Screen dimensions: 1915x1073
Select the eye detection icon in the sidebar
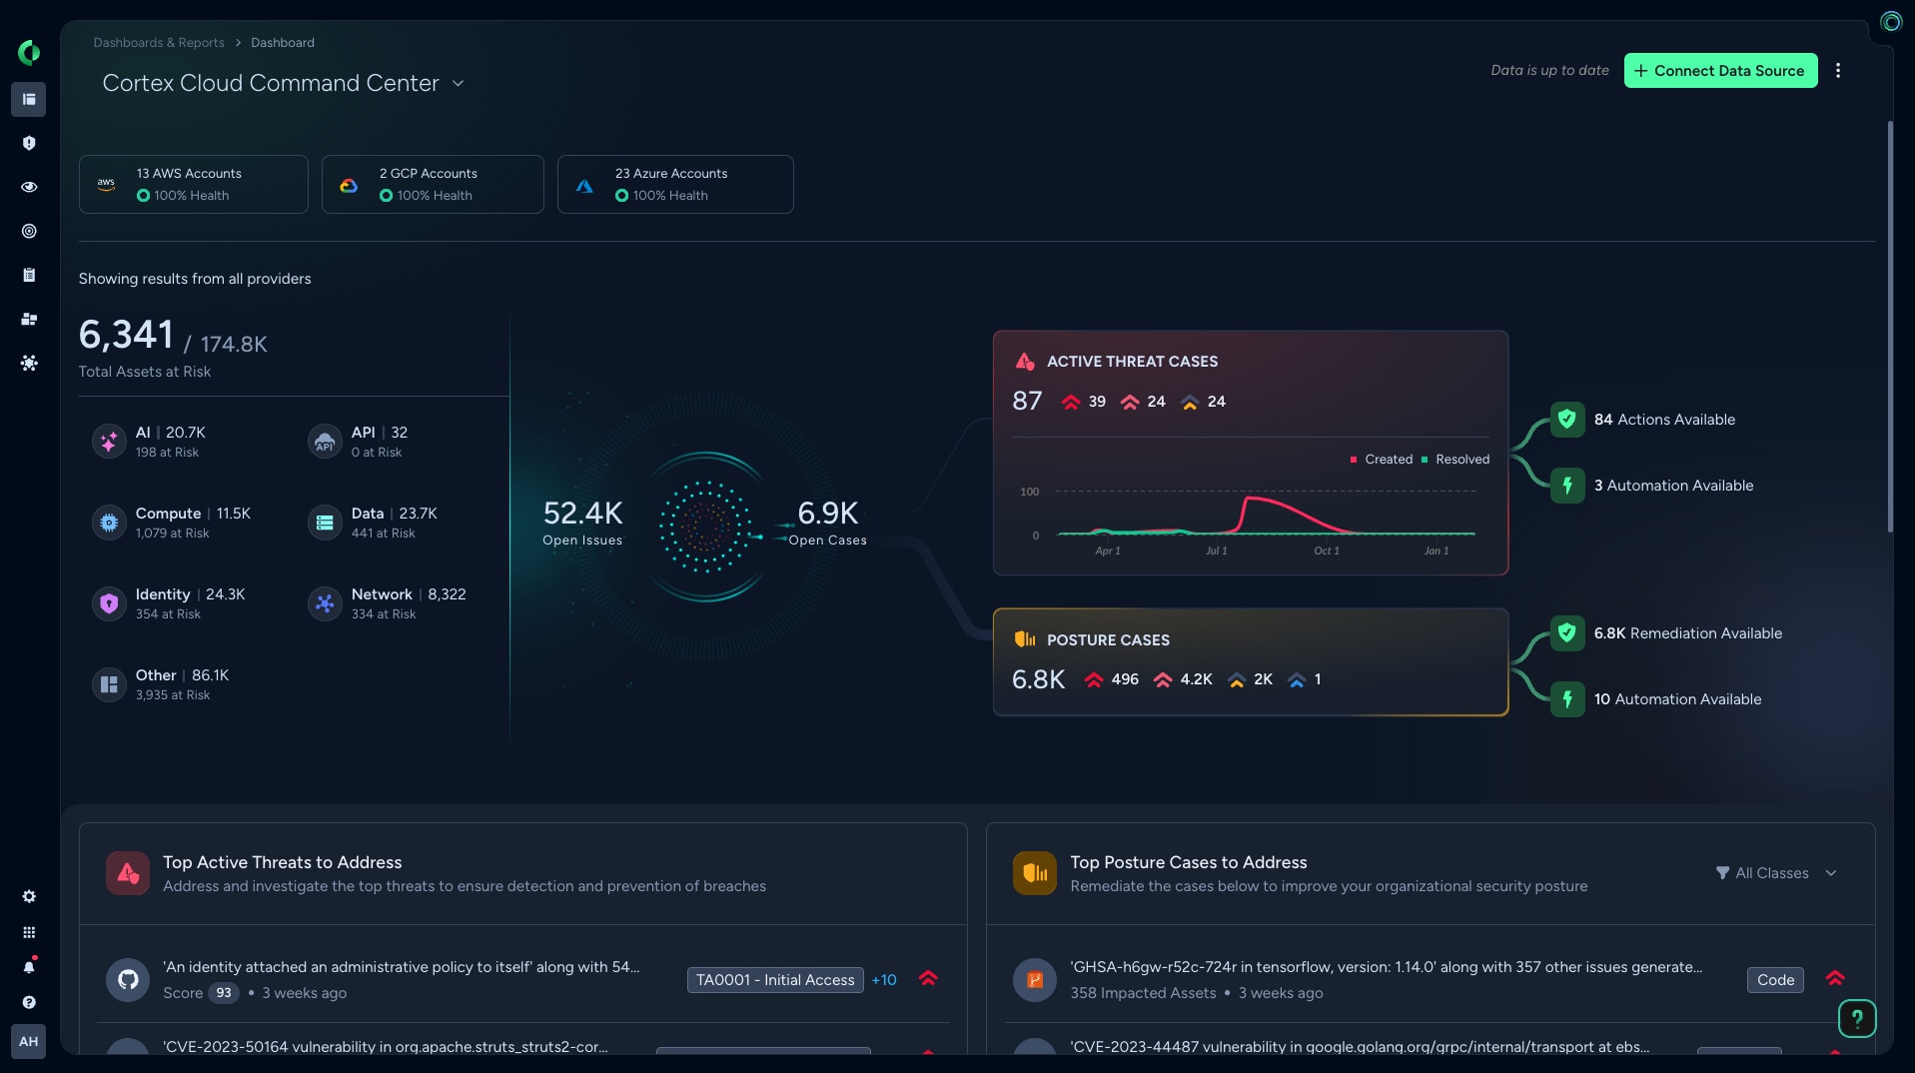[28, 187]
